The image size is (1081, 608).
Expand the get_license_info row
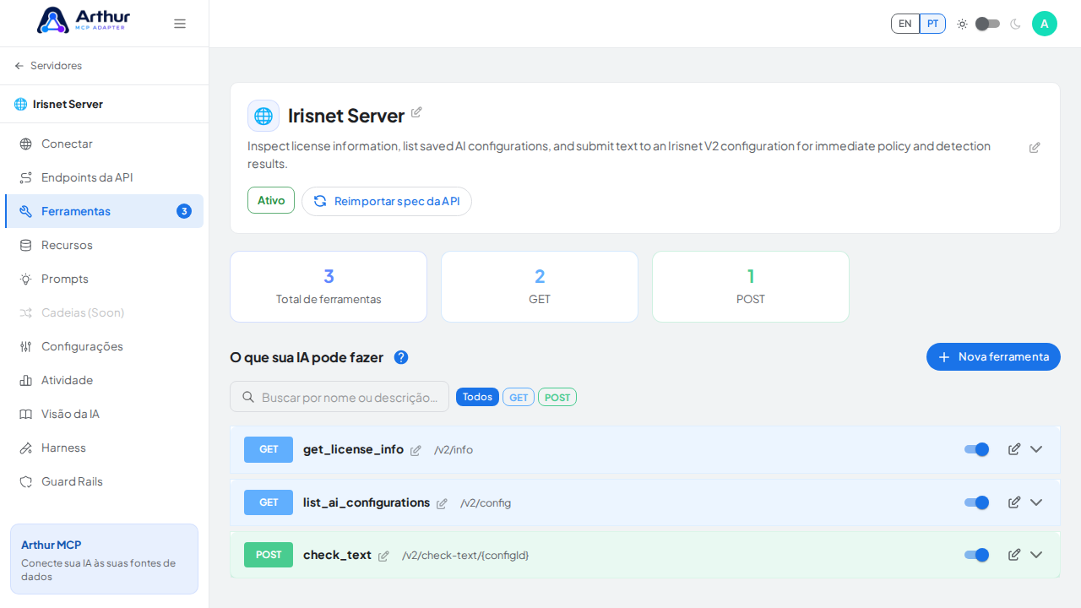point(1036,449)
